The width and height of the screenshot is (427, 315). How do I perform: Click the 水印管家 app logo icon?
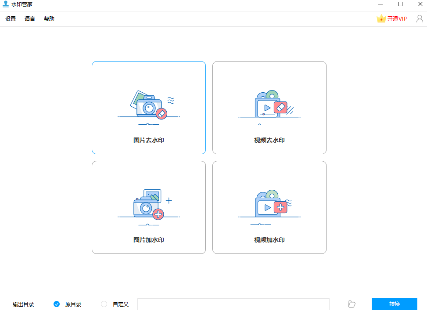(5, 4)
